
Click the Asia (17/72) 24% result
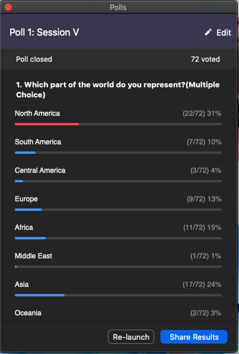pyautogui.click(x=202, y=285)
